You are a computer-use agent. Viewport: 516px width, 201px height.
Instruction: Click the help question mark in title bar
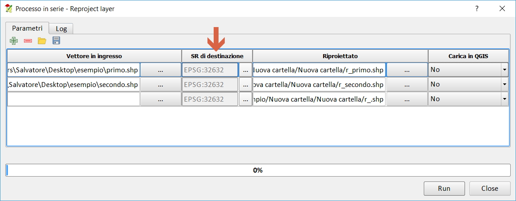tap(477, 8)
